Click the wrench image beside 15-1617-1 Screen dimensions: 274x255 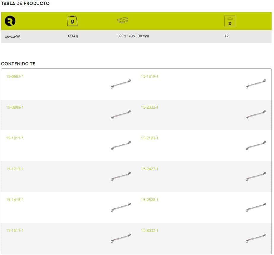tap(121, 238)
